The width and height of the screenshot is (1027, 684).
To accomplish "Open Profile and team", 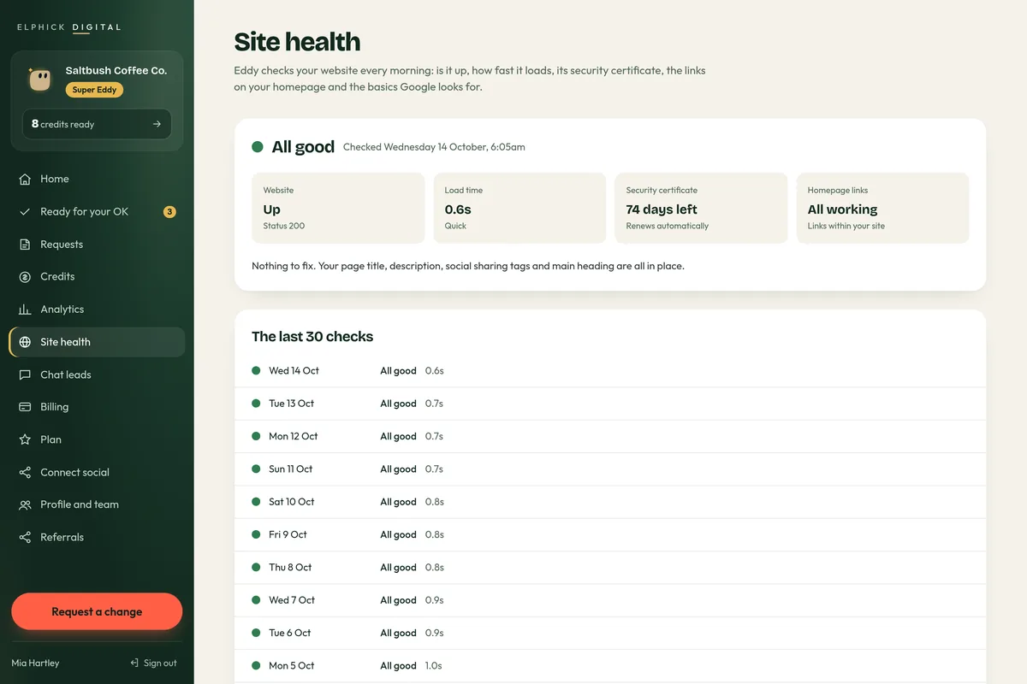I will tap(97, 504).
